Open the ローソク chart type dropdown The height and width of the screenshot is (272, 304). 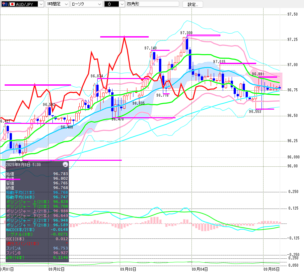[86, 4]
